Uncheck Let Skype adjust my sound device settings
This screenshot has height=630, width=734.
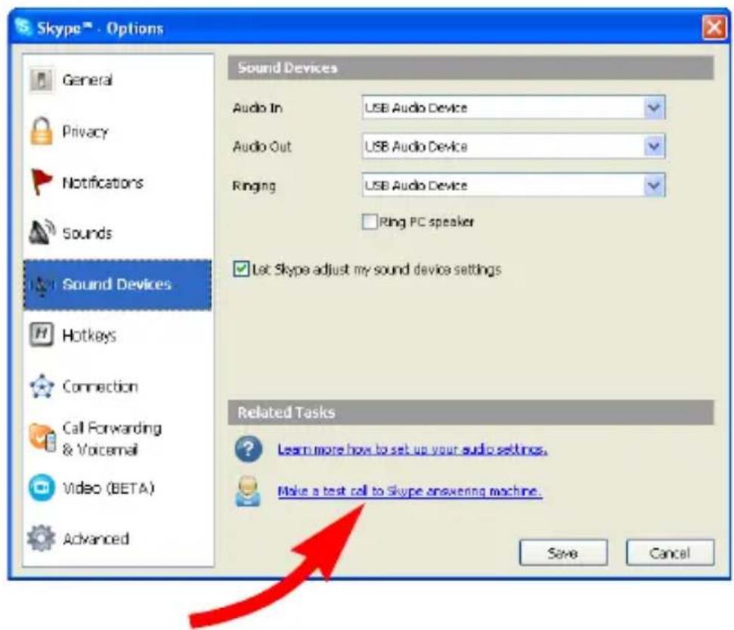pyautogui.click(x=240, y=270)
